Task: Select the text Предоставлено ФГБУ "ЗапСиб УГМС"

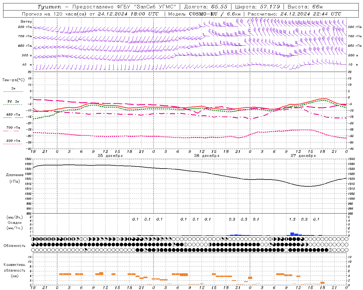Action: [x=124, y=7]
